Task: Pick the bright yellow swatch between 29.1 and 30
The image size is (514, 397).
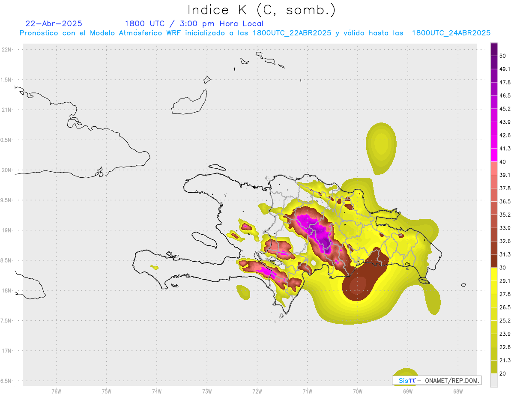Action: coord(494,274)
